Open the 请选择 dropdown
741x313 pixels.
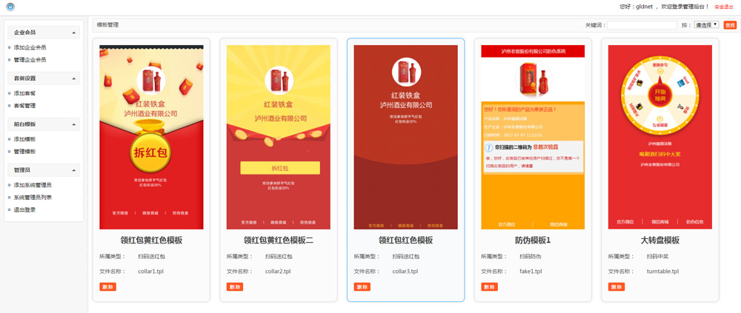click(706, 25)
